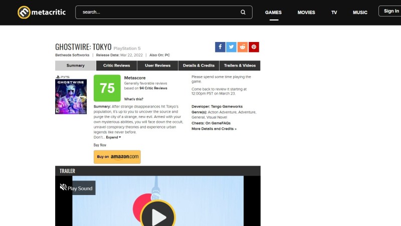Click the green 75 Metascore box
The width and height of the screenshot is (401, 226).
[107, 88]
